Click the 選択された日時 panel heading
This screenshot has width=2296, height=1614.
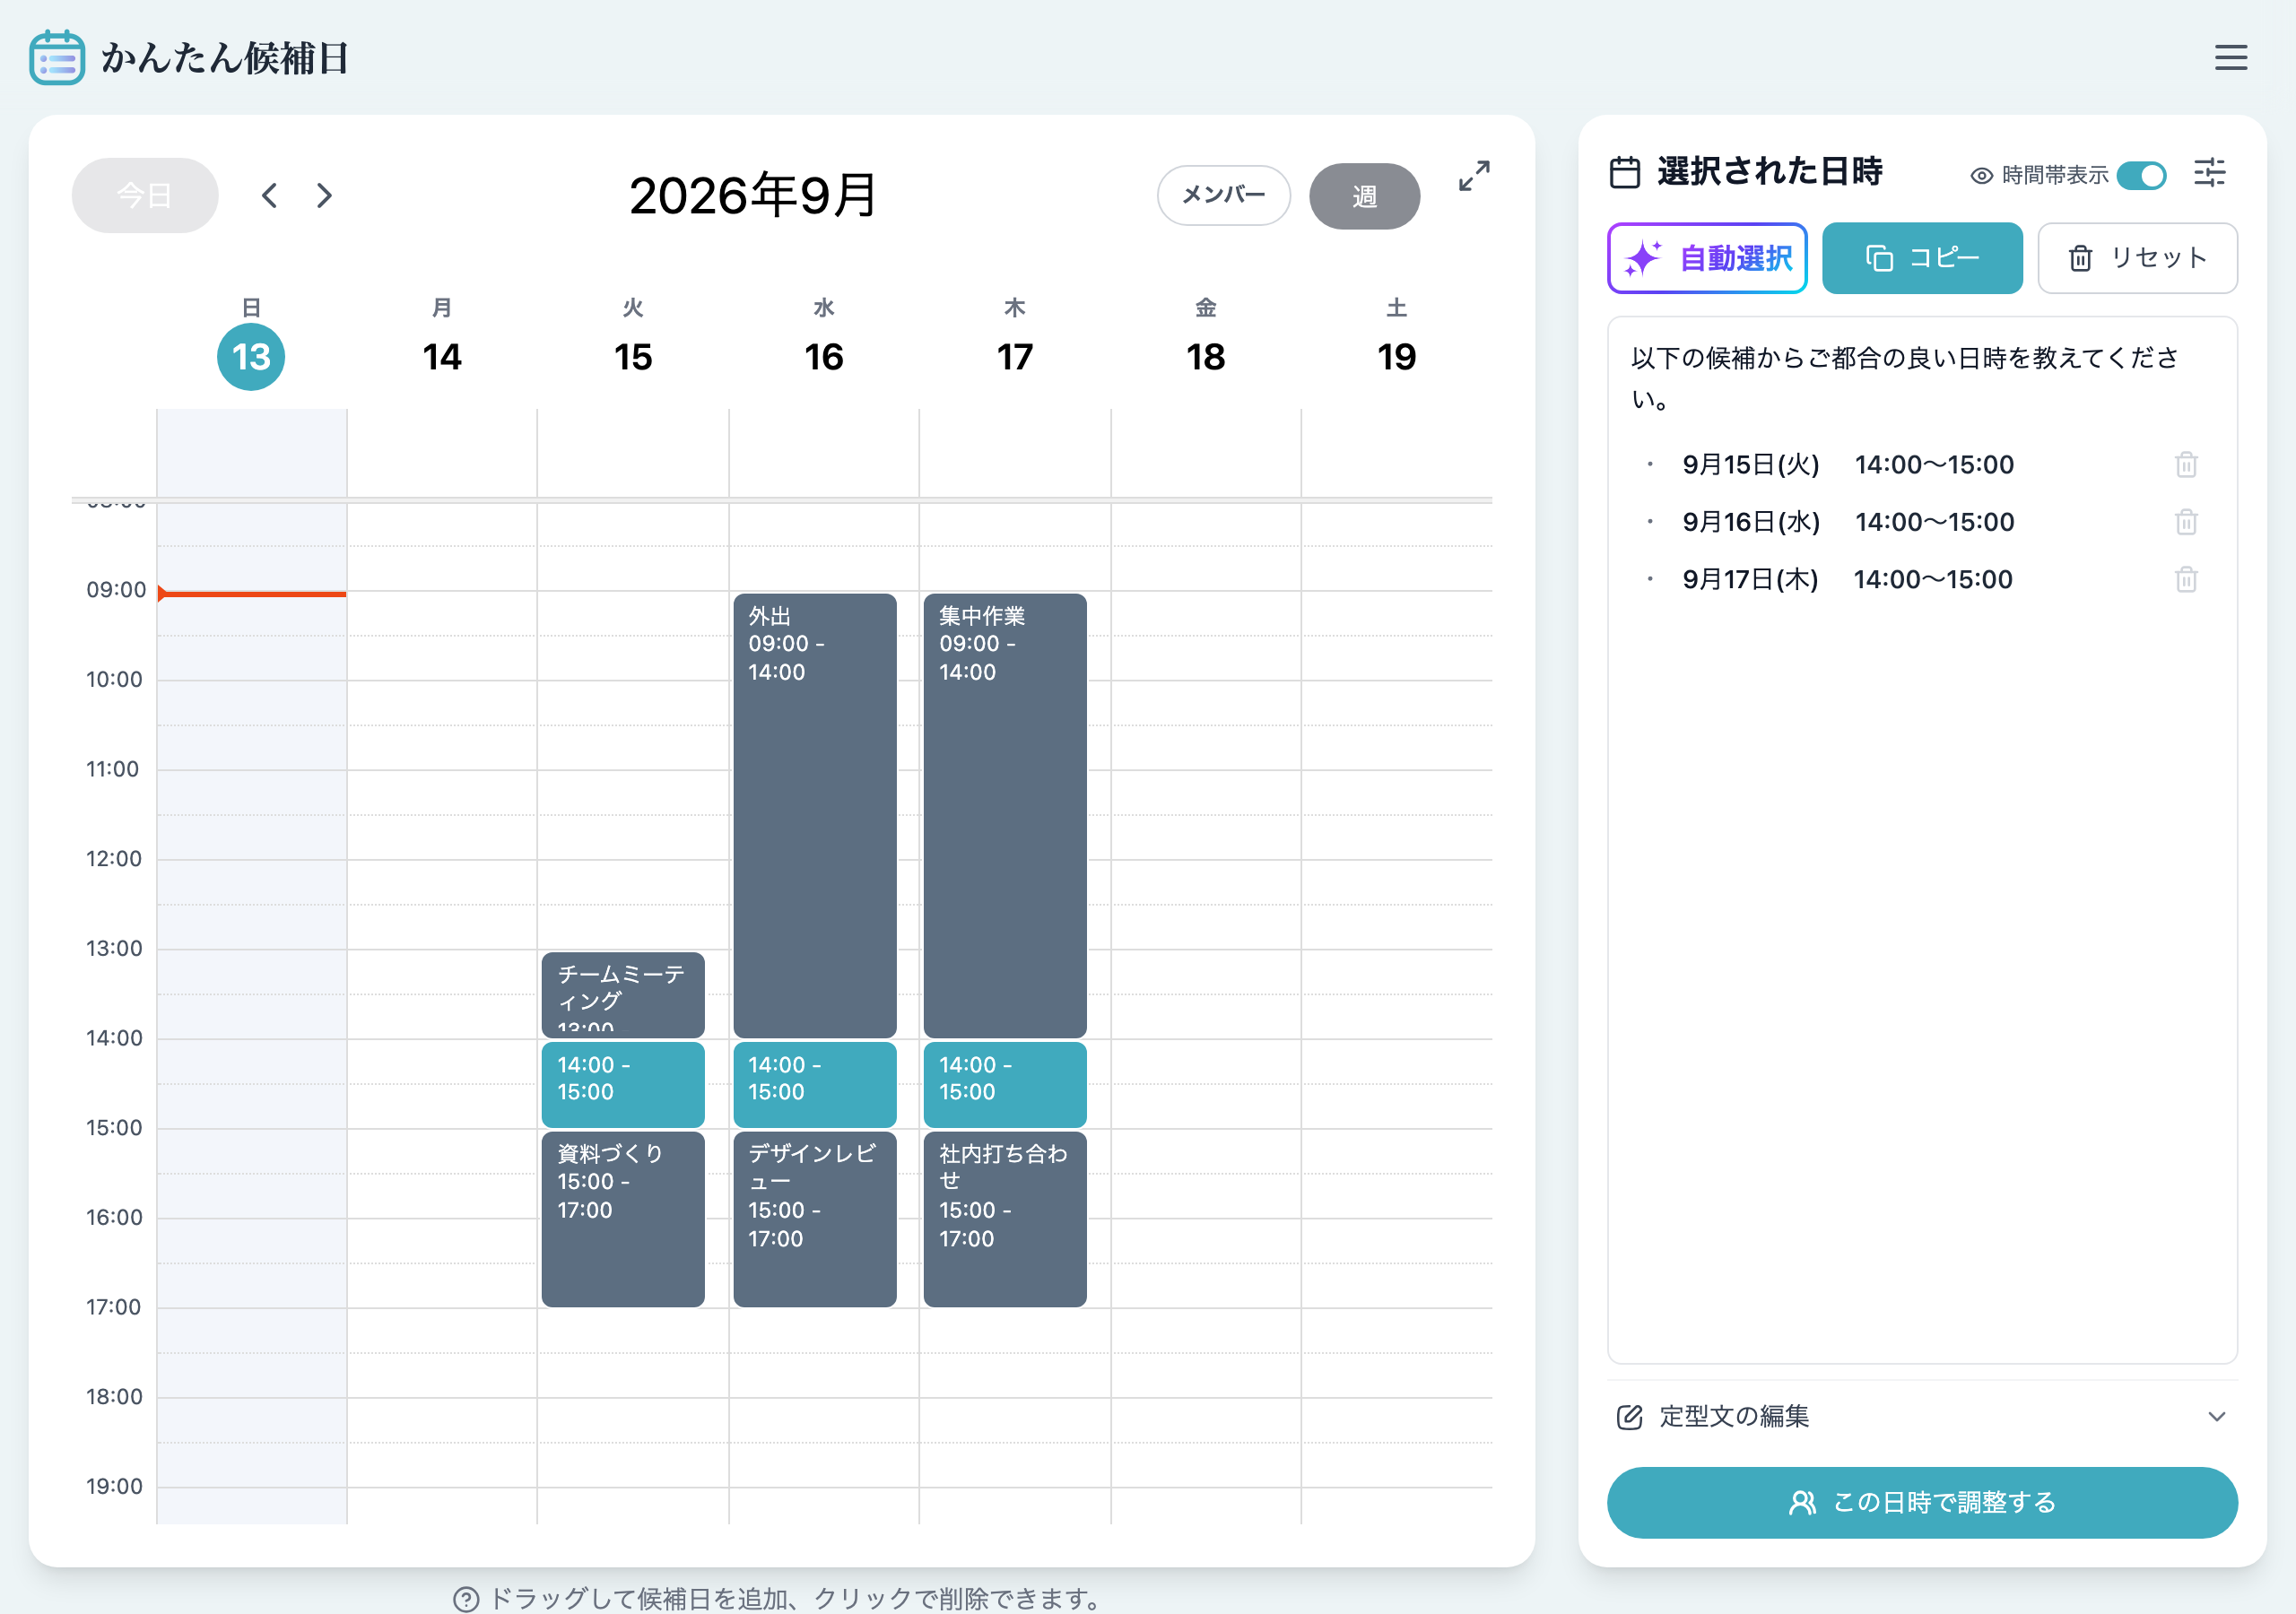pos(1769,172)
